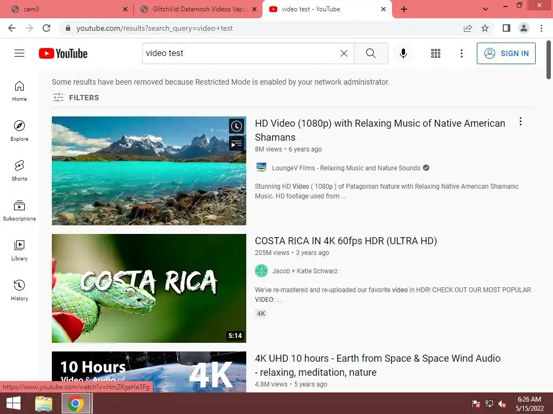The height and width of the screenshot is (414, 553).
Task: Close the GlitchVid Datamosh tab
Action: (254, 10)
